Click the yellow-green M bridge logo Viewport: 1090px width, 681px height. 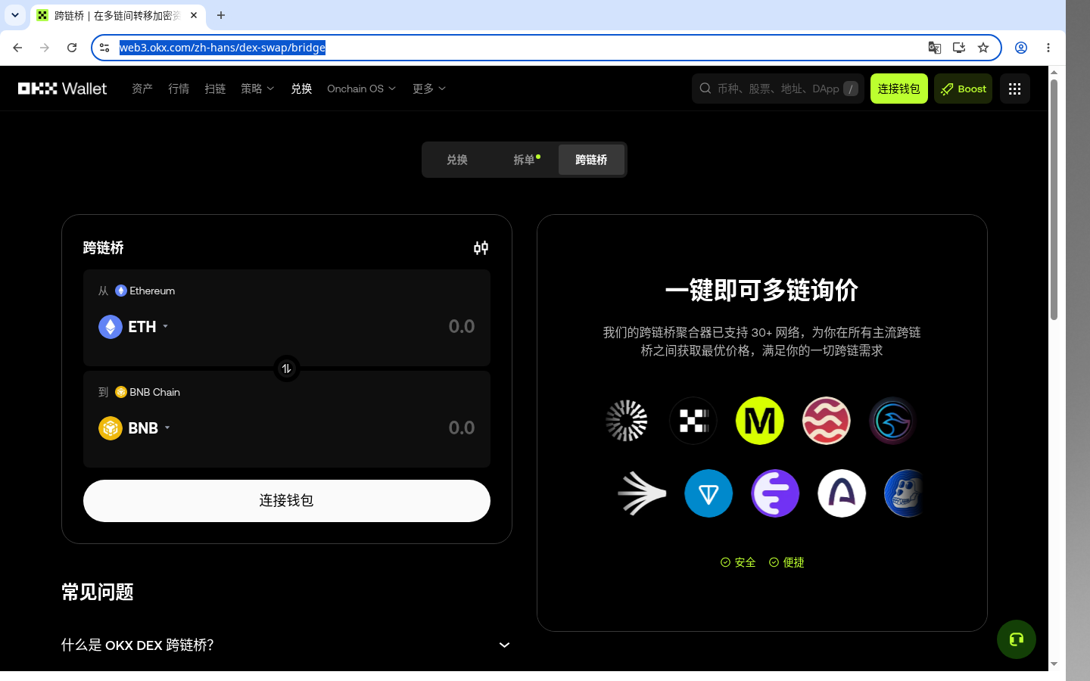760,421
